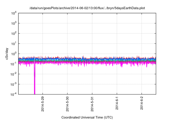
Task: Click the 10^-3 y-axis tick label
Action: [x=13, y=84]
